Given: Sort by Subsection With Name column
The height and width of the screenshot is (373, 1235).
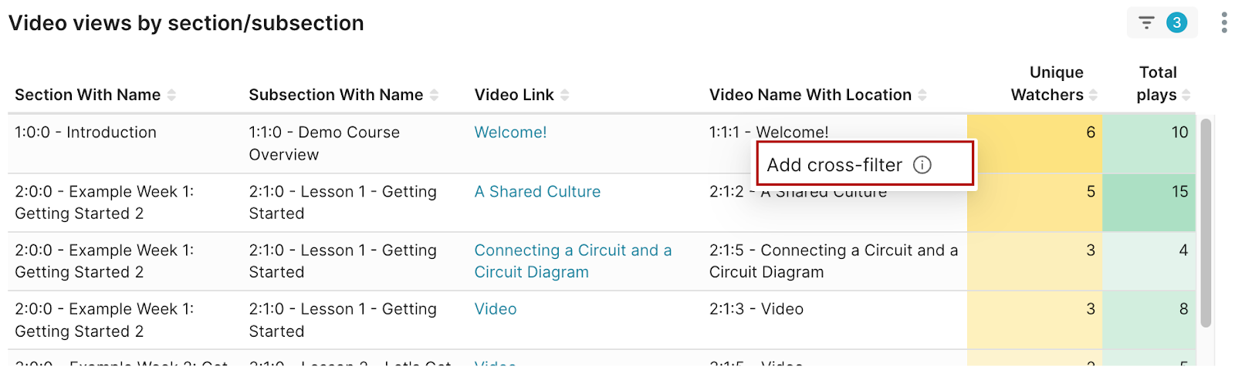Looking at the screenshot, I should 434,95.
